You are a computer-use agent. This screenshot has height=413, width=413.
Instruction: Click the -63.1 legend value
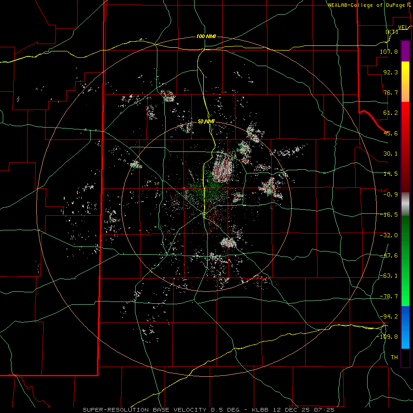coord(389,276)
